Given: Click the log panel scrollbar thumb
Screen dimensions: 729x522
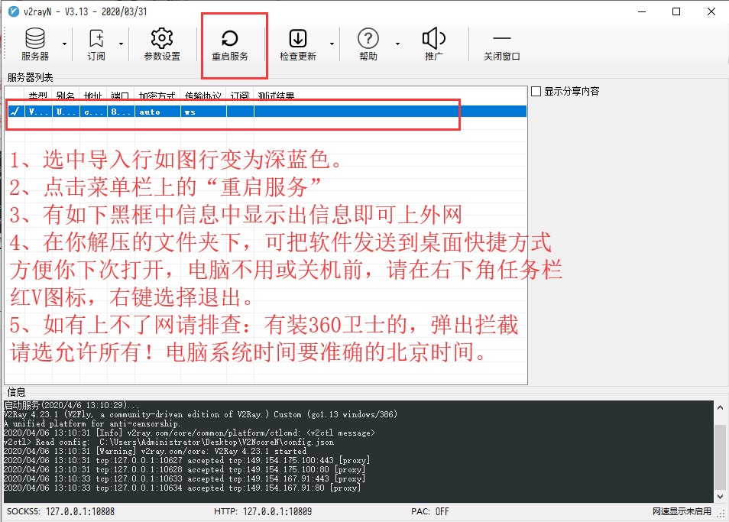Looking at the screenshot, I should tap(720, 456).
